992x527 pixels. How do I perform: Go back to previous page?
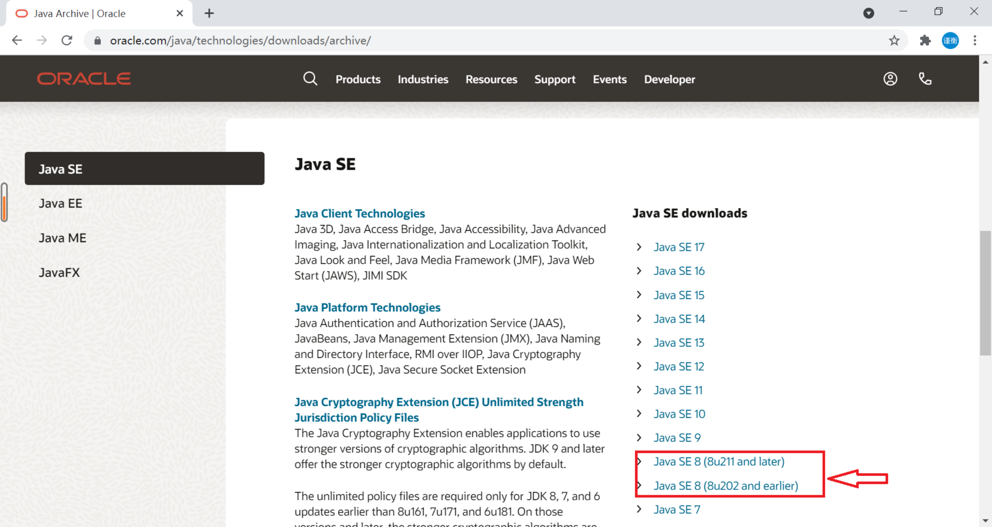click(17, 40)
